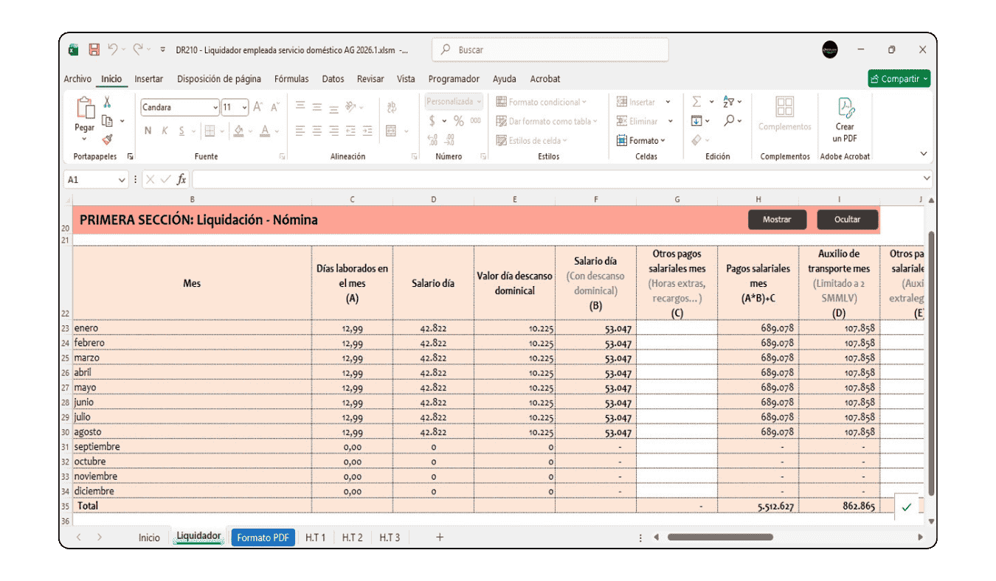
Task: Click the AutoSum sigma icon
Action: coord(696,102)
